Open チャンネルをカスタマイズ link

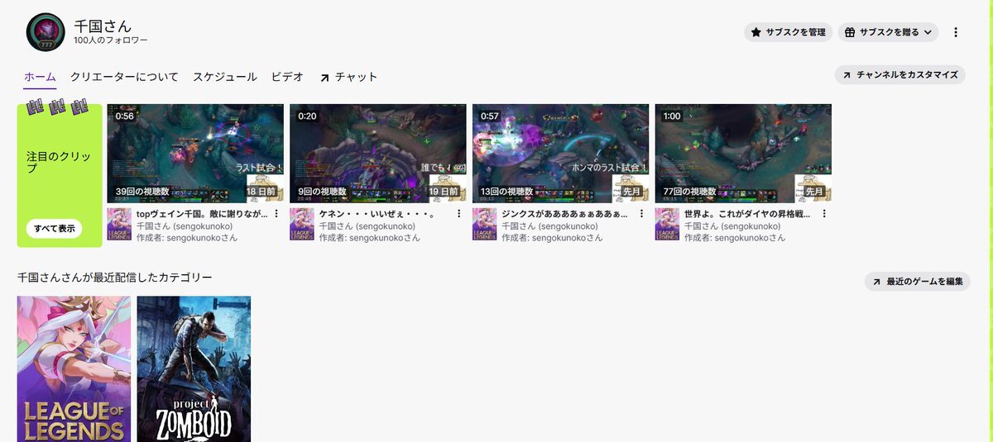tap(900, 74)
